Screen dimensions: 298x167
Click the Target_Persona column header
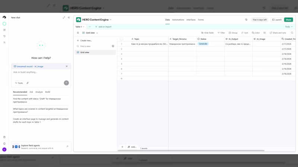tap(183, 39)
